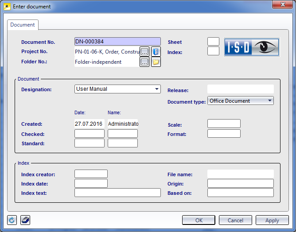The width and height of the screenshot is (296, 232).
Task: Open project browse ellipsis next to Project No.
Action: [x=144, y=52]
